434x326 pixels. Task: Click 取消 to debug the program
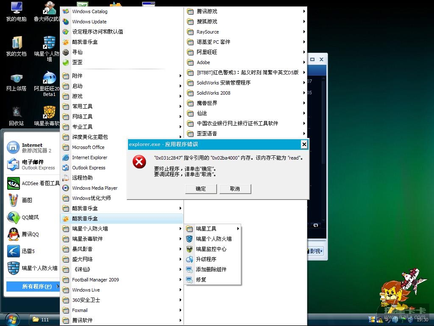pyautogui.click(x=235, y=189)
